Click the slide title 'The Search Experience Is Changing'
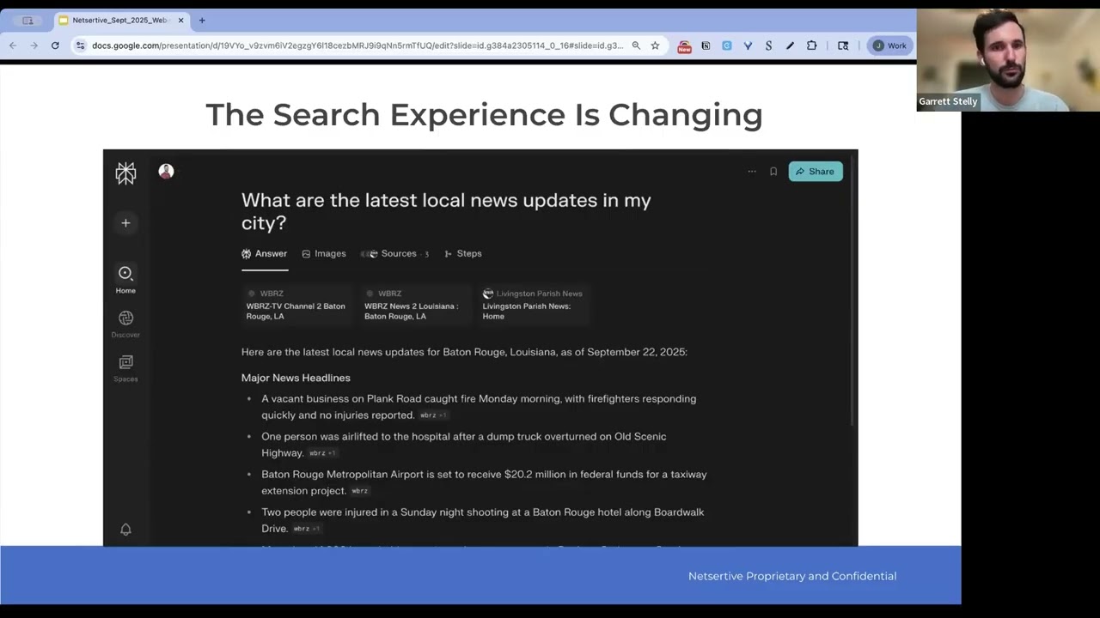This screenshot has height=618, width=1100. coord(484,114)
